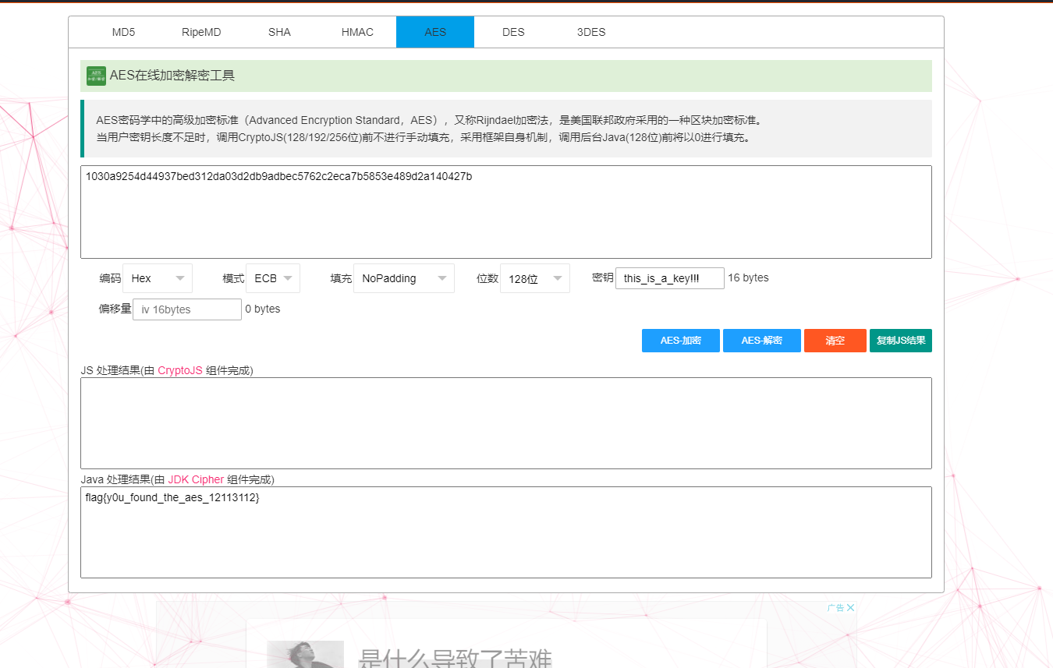This screenshot has width=1053, height=668.
Task: Click the Java result textarea with flag
Action: tap(506, 532)
